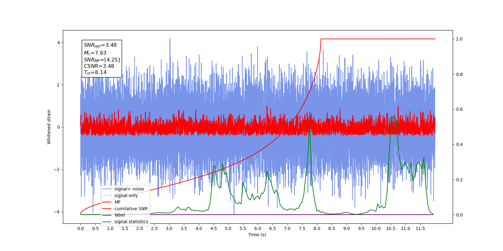Screen dimensions: 503x251
Task: Click the right y-axis tick label 0.8
Action: click(459, 74)
